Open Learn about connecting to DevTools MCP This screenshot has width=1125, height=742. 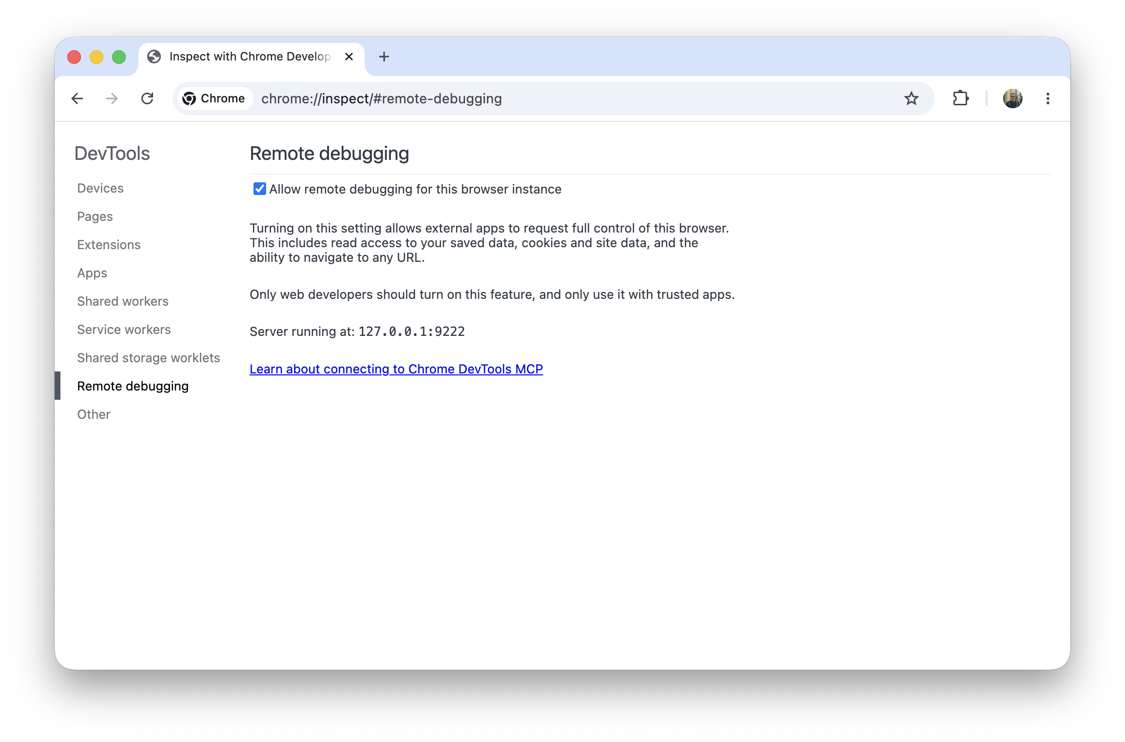(396, 369)
